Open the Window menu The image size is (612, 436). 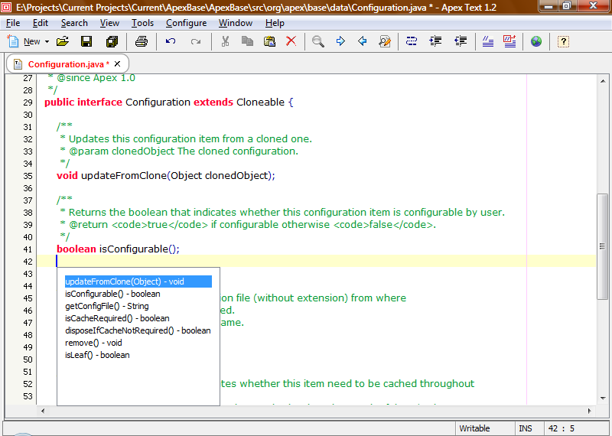236,23
